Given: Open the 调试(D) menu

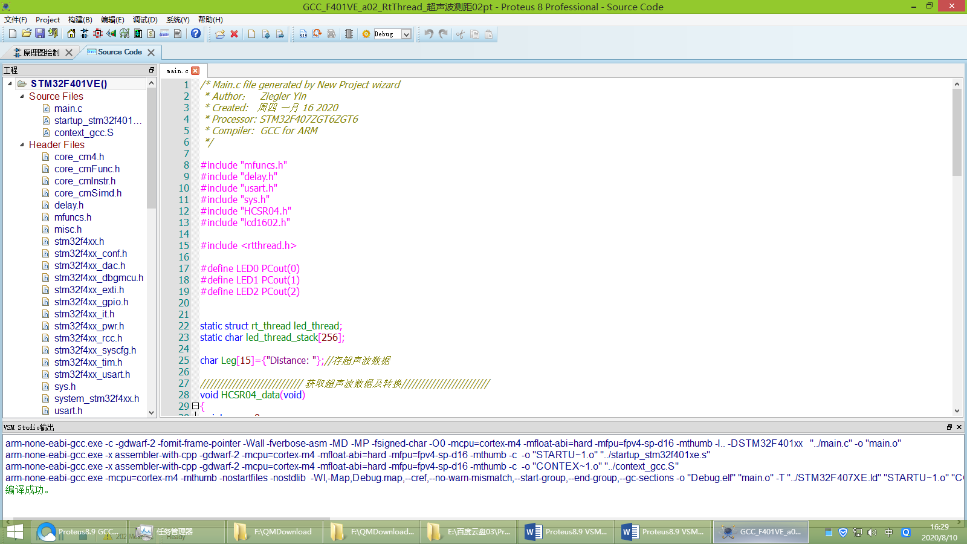Looking at the screenshot, I should [x=145, y=19].
